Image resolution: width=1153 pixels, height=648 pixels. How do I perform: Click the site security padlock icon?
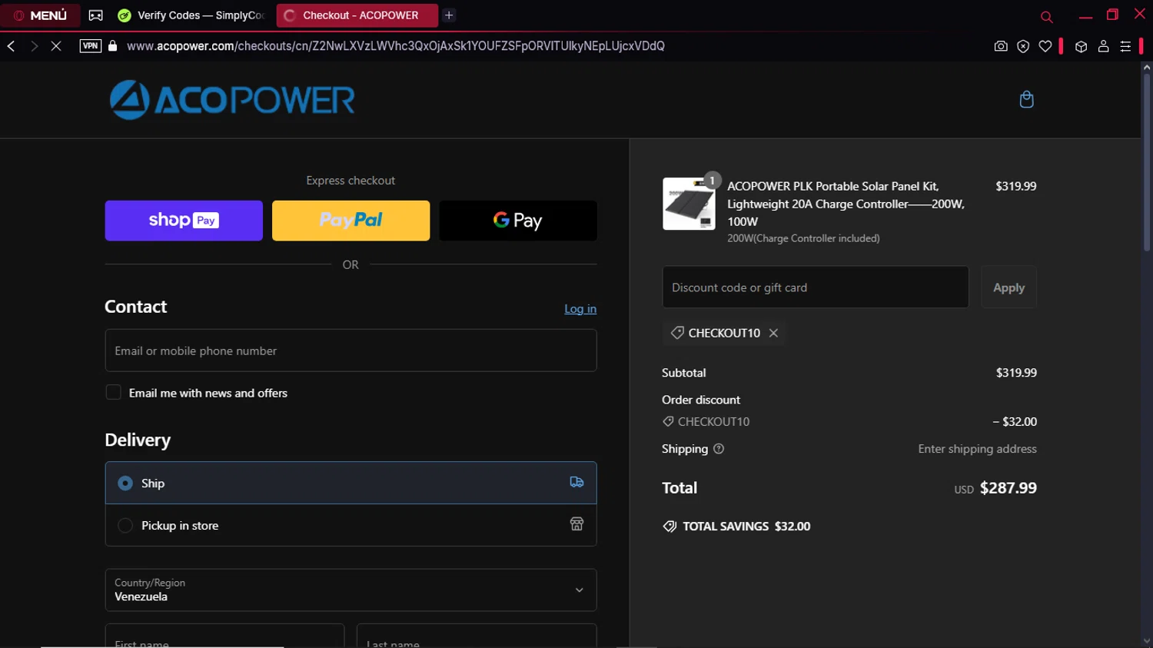tap(113, 46)
